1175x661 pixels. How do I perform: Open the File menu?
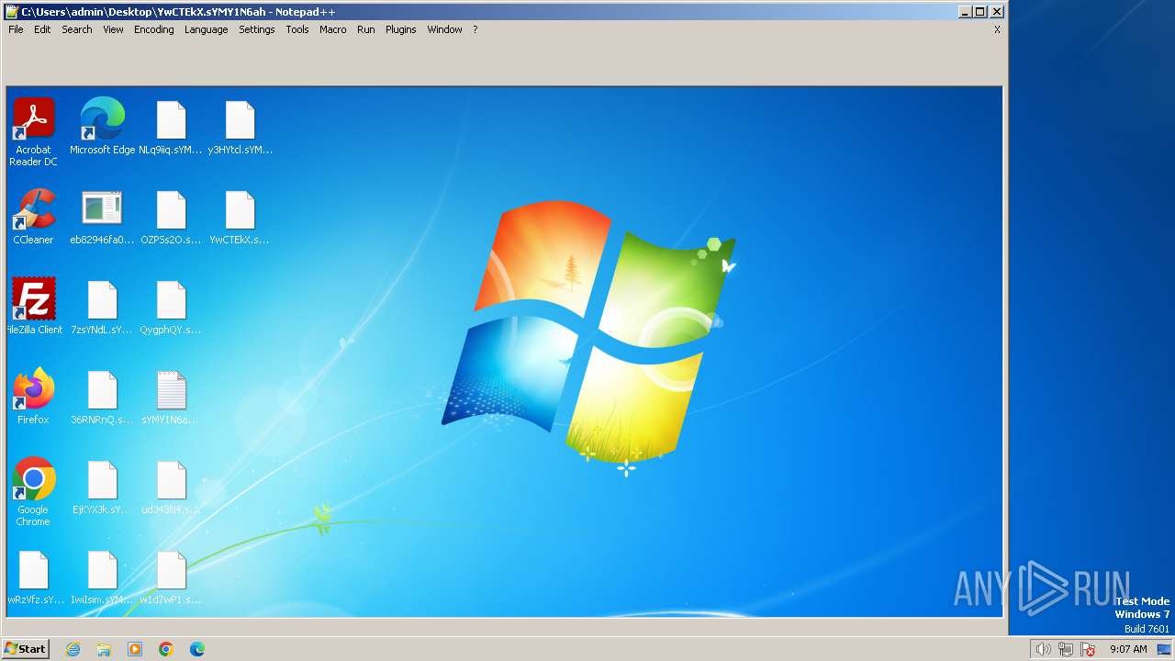(16, 29)
